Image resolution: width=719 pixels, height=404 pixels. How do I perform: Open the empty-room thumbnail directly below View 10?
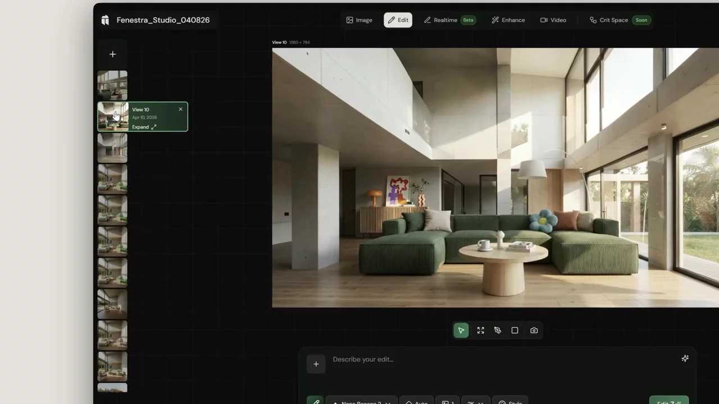[x=112, y=148]
